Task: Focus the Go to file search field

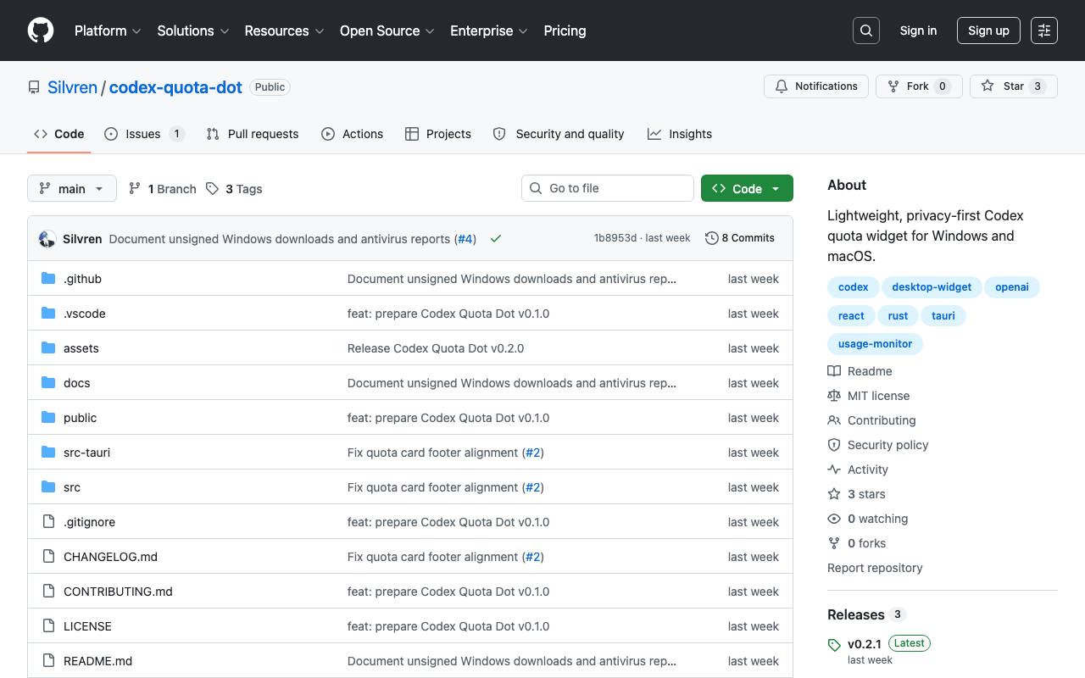Action: 608,188
